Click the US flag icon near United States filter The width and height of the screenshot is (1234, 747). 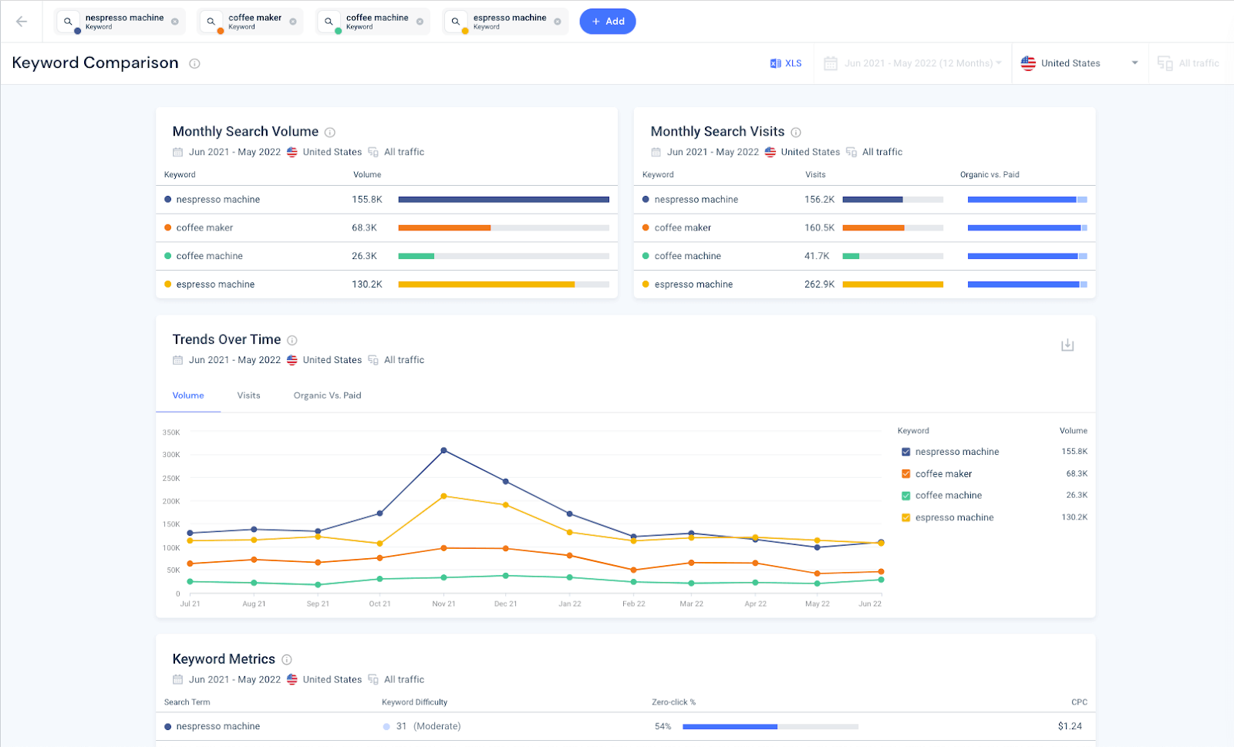pos(1028,63)
